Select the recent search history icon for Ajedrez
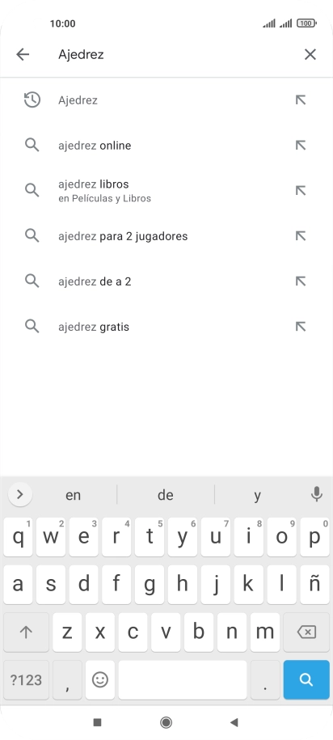The image size is (333, 740). 32,100
